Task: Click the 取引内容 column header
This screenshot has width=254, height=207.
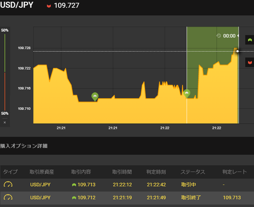Action: [x=81, y=172]
